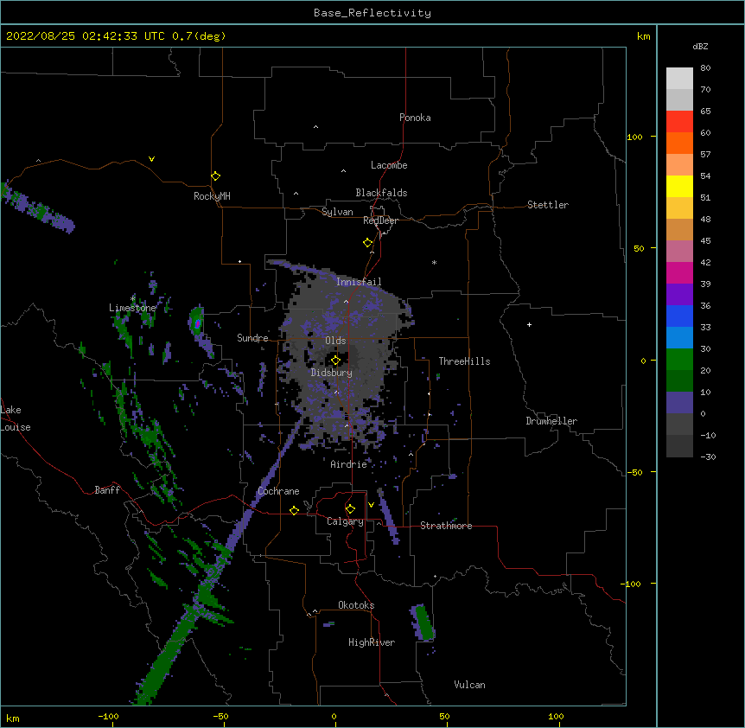
Task: Click the white caret marker west of Ponoka
Action: (316, 127)
